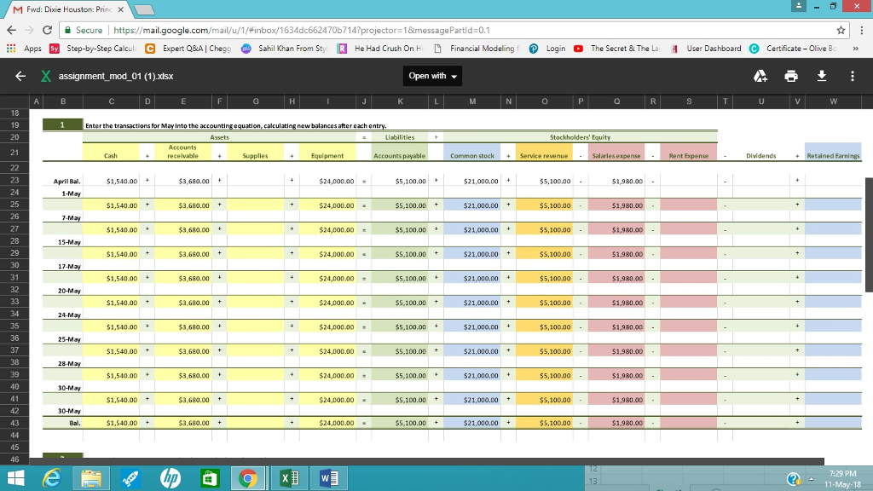Open Excel from the taskbar

pos(289,478)
